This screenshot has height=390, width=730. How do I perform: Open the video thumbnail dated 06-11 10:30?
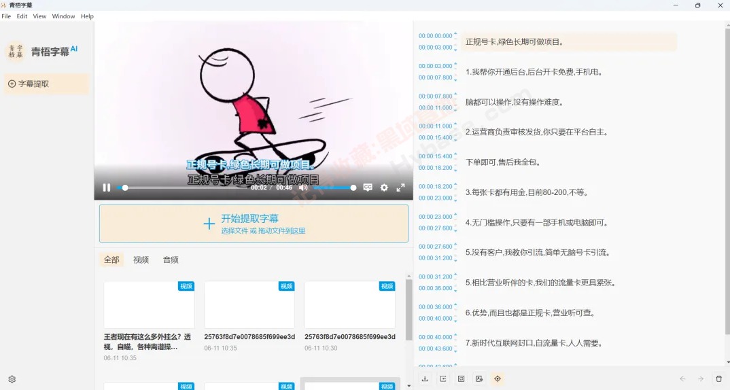click(349, 305)
